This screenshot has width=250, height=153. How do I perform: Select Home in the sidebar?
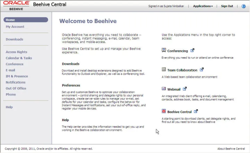(26, 20)
